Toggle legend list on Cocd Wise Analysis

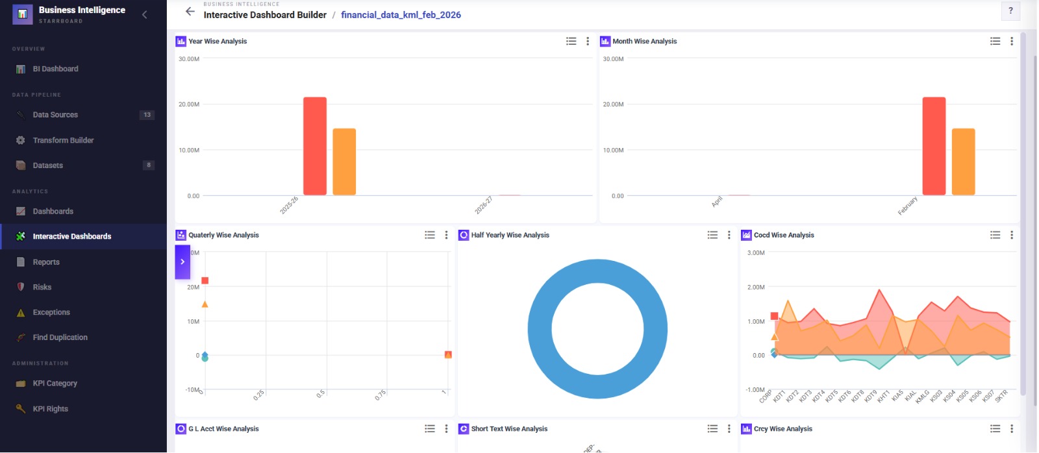pos(995,235)
